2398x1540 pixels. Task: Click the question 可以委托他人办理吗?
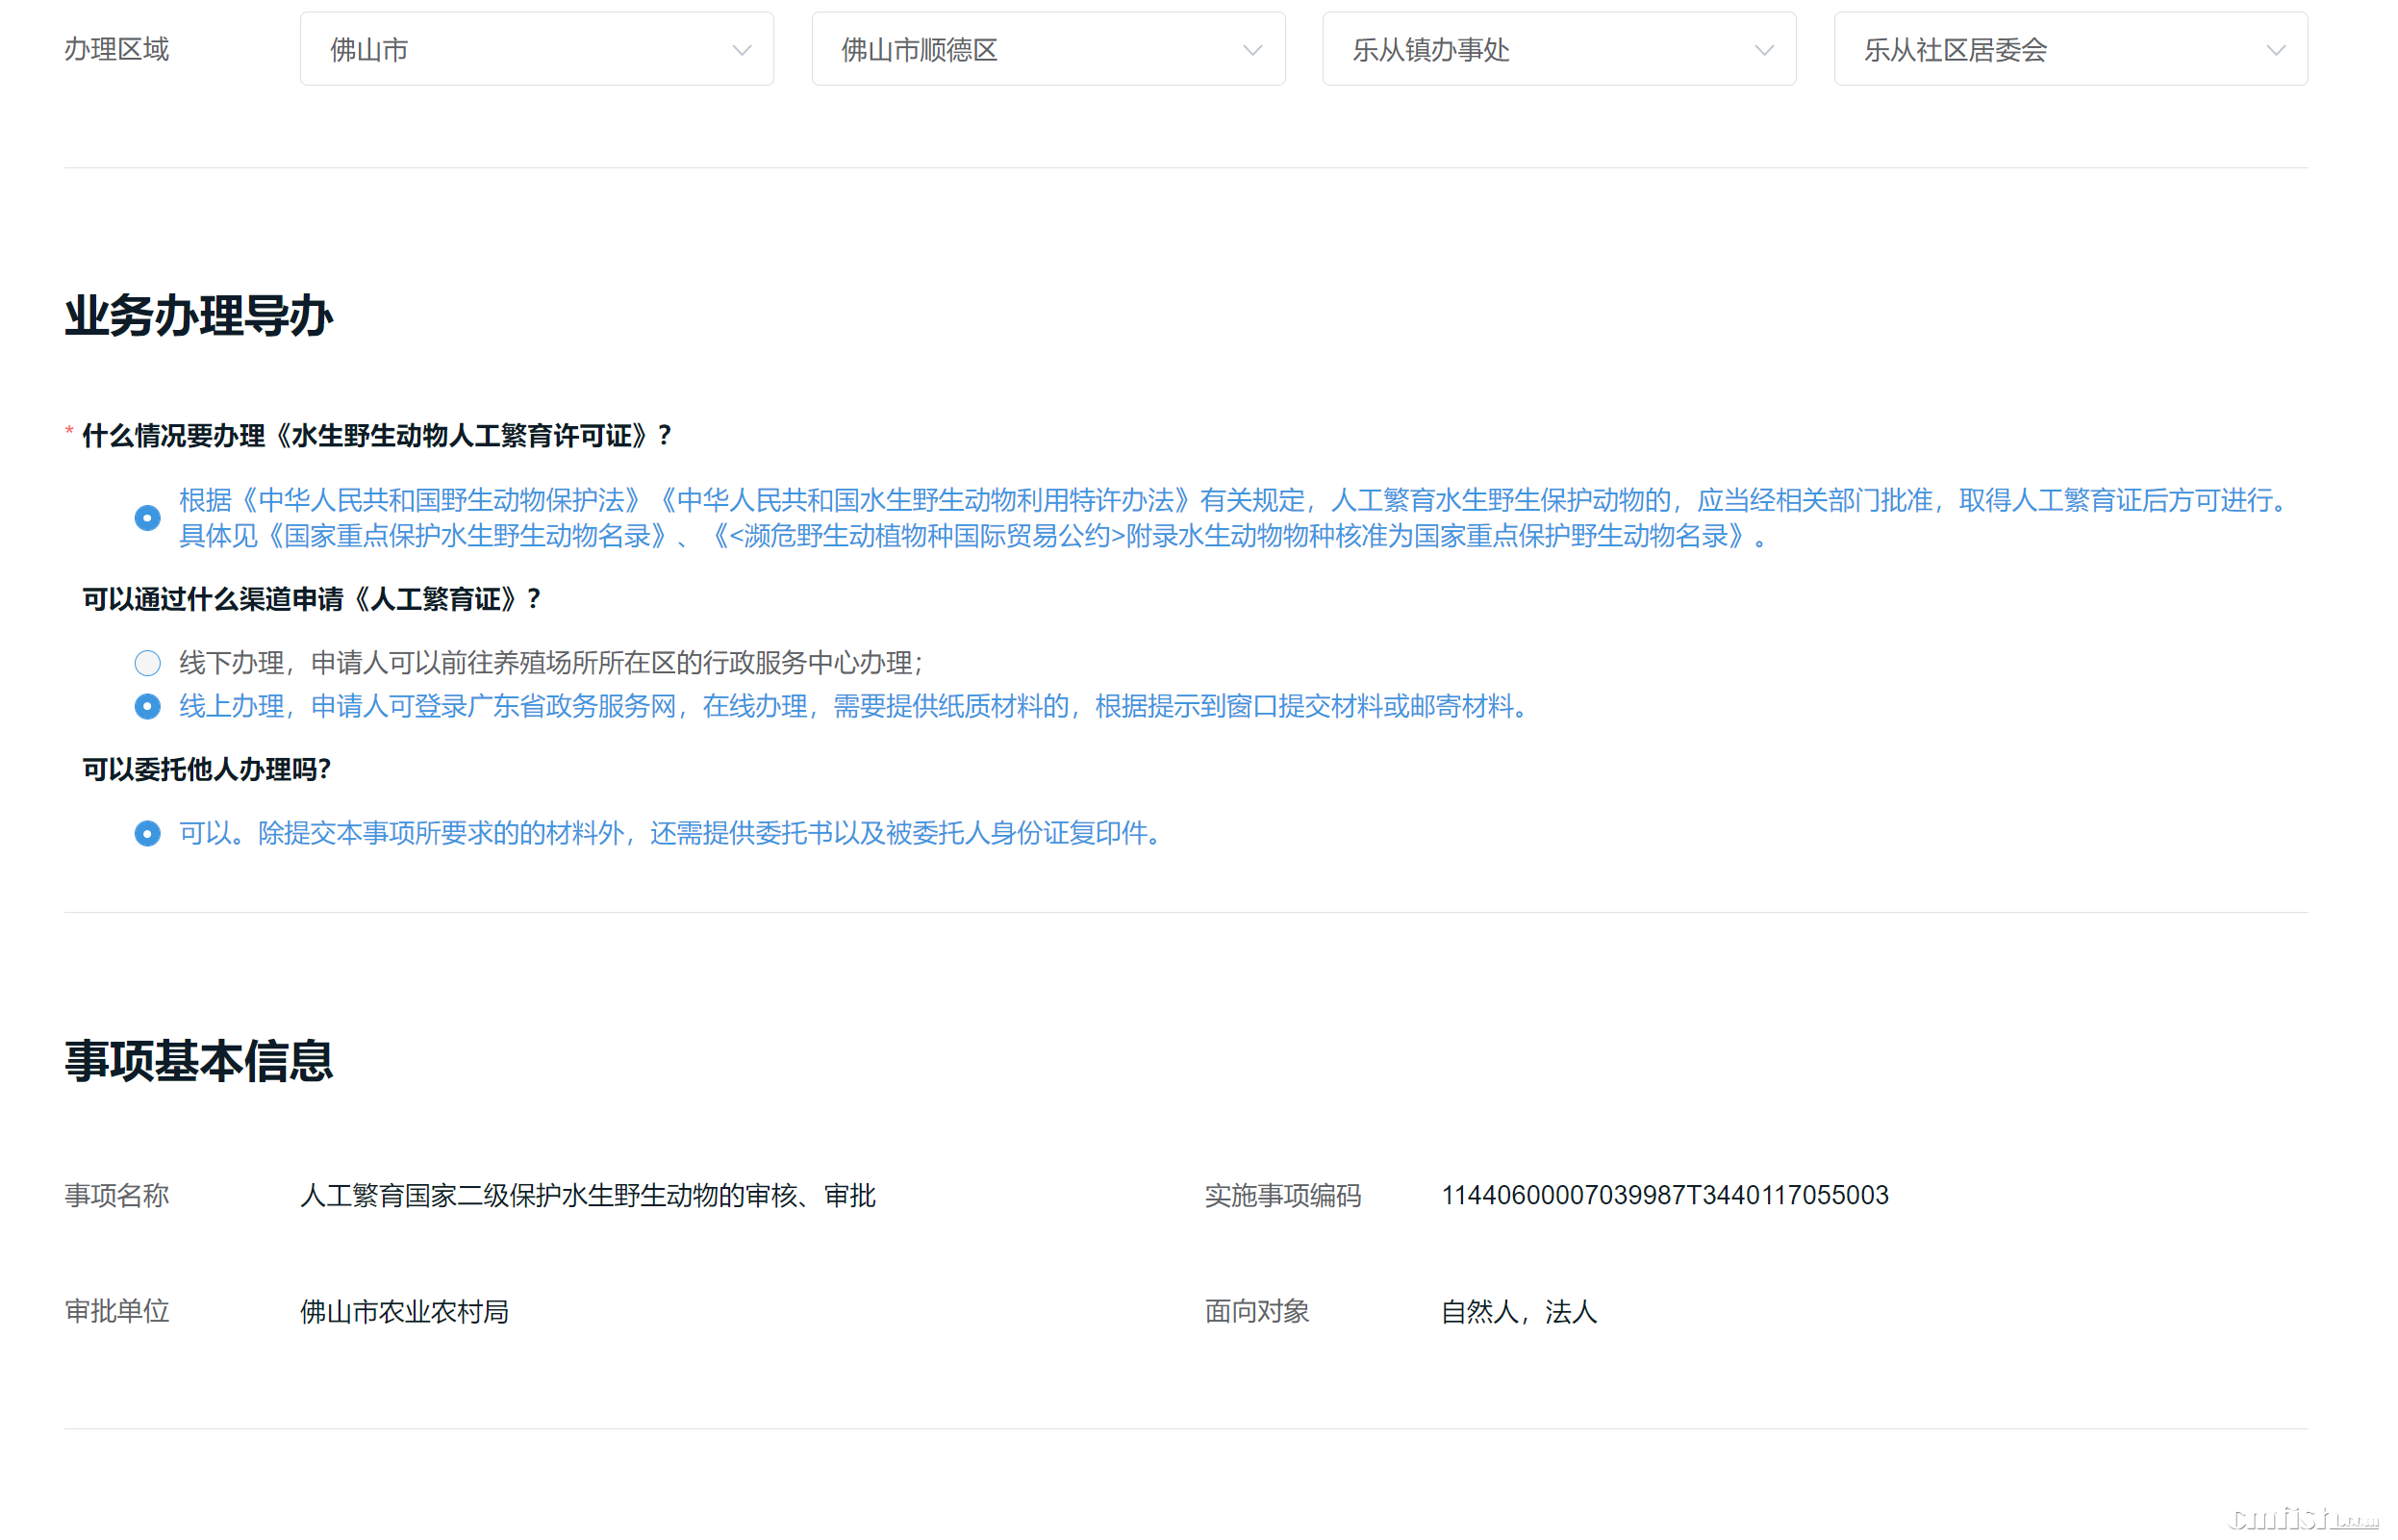coord(206,770)
